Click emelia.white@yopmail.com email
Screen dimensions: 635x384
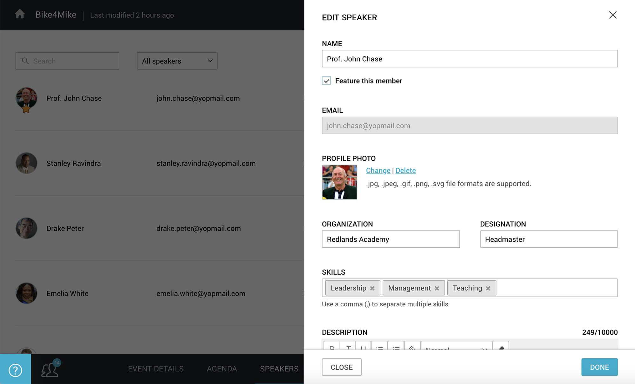click(201, 293)
